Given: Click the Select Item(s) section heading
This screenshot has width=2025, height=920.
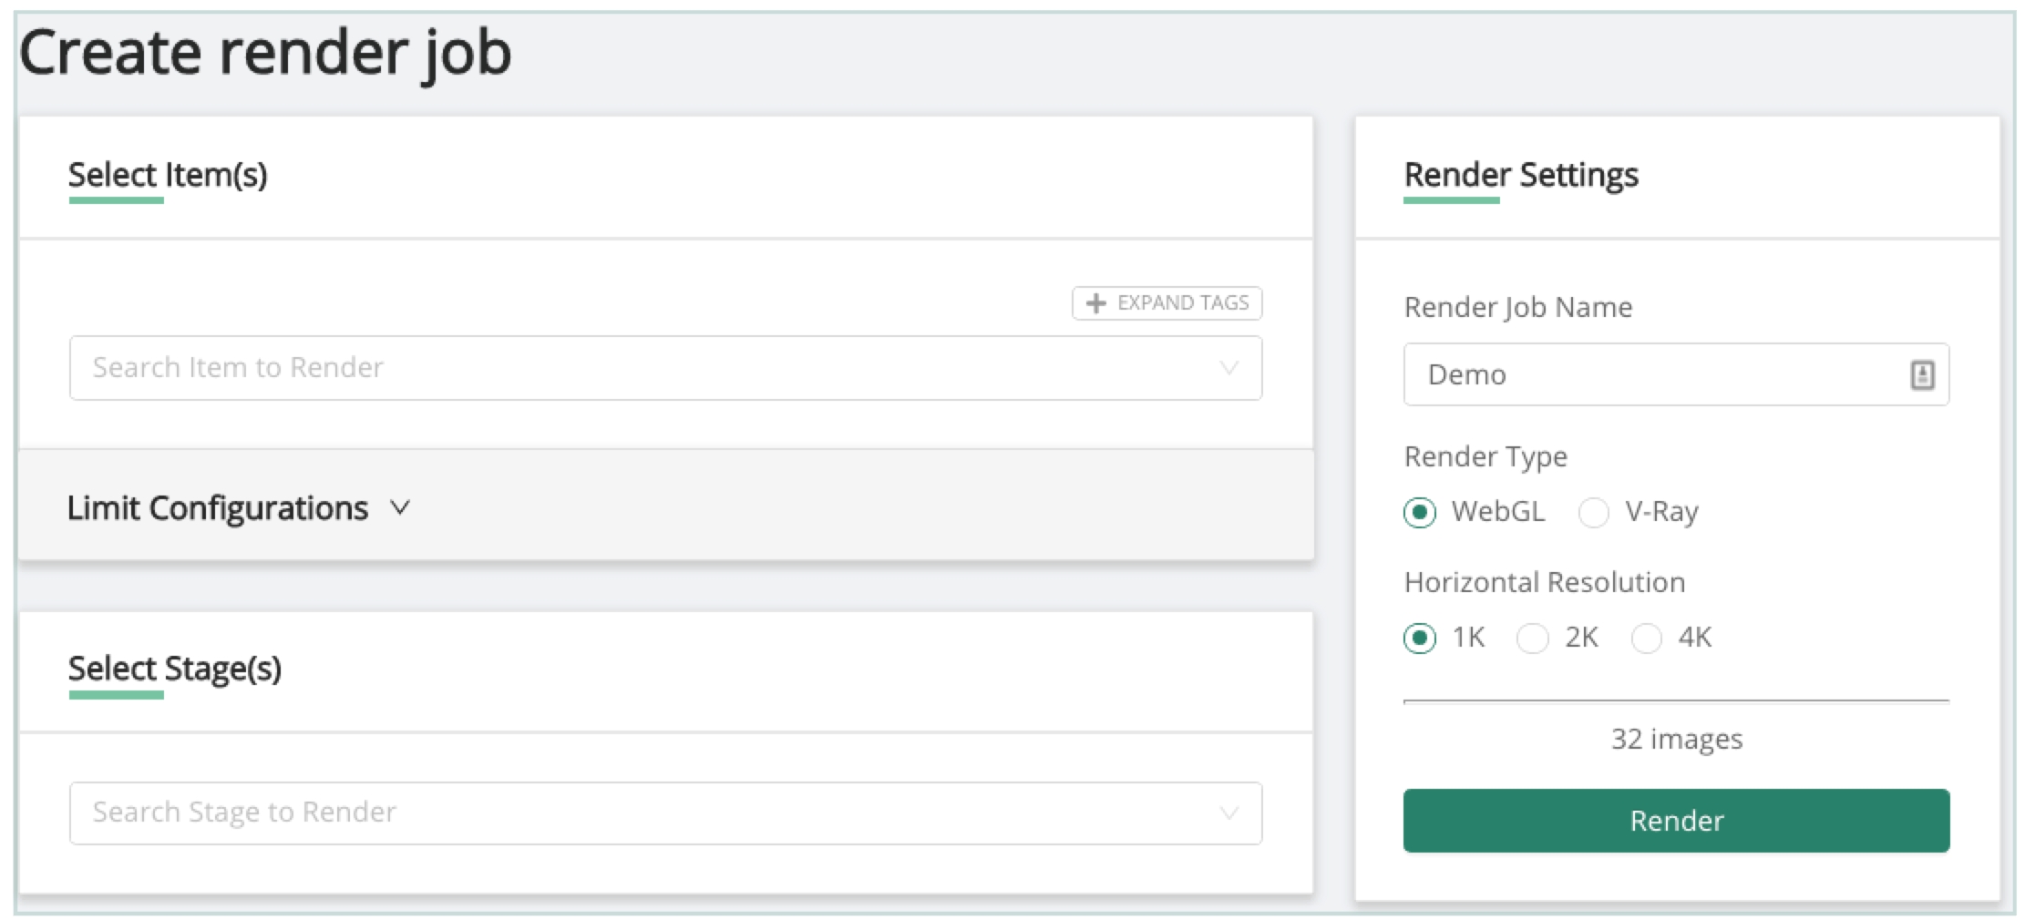Looking at the screenshot, I should (168, 174).
